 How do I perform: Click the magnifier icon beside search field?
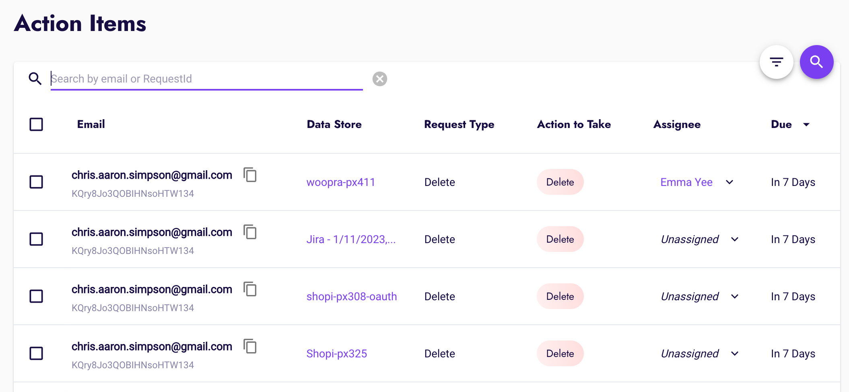pos(35,79)
